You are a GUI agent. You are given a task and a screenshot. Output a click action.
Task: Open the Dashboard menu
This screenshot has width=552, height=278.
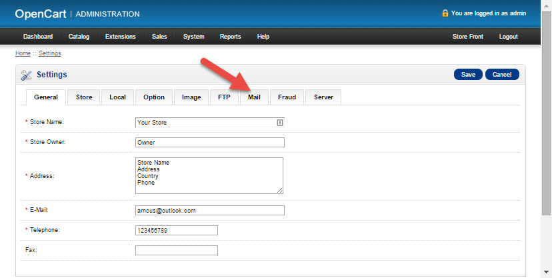click(x=38, y=37)
